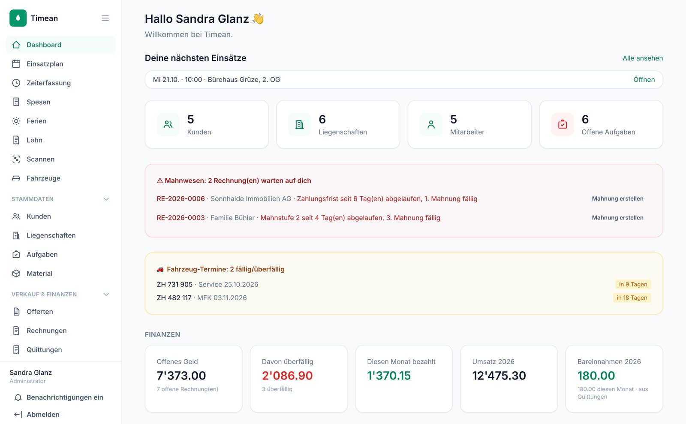The image size is (686, 424).
Task: Create Mahnung for RE-2026-0003
Action: [x=617, y=218]
